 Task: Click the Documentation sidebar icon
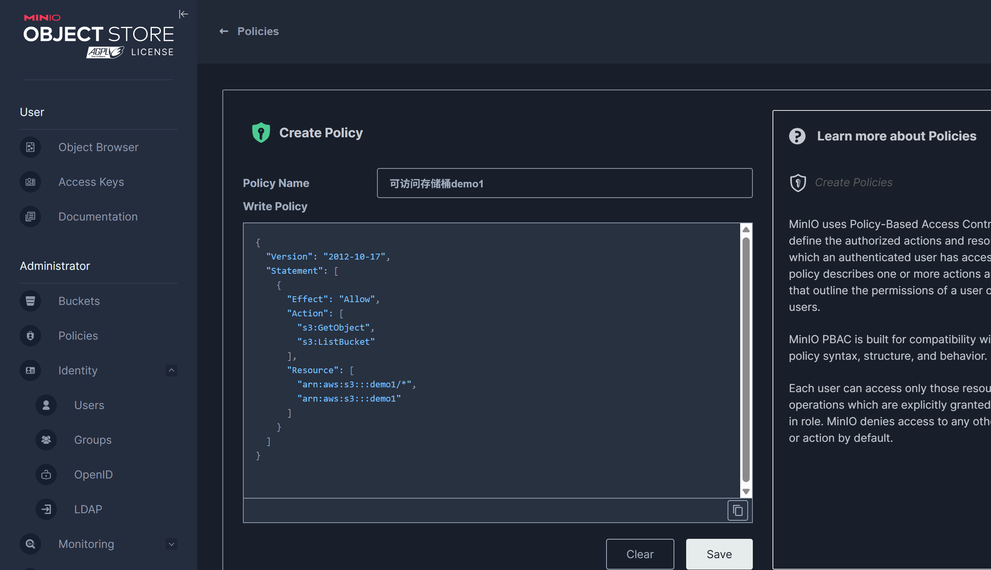pyautogui.click(x=30, y=217)
